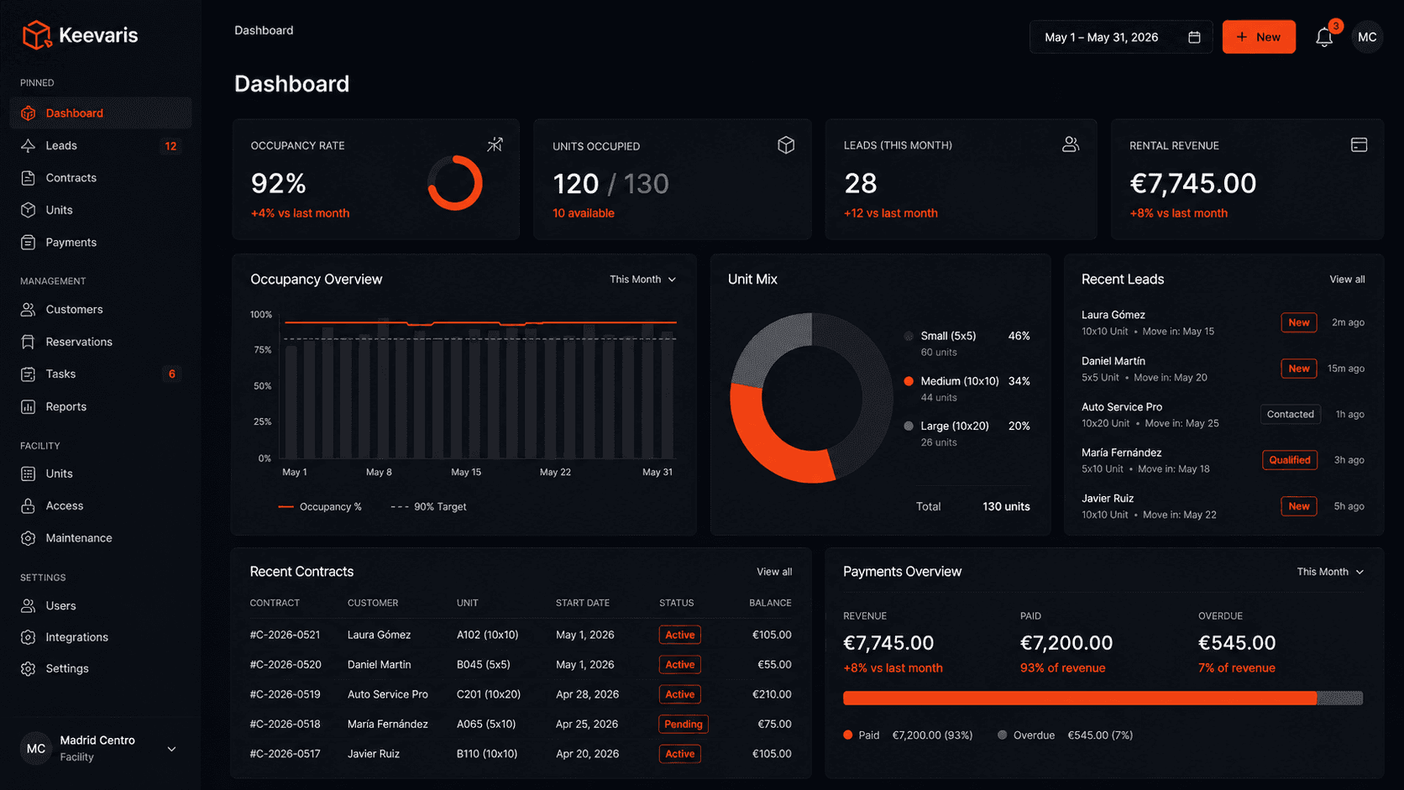Click the Qualified badge for María Fernández
Image resolution: width=1404 pixels, height=790 pixels.
pos(1290,460)
